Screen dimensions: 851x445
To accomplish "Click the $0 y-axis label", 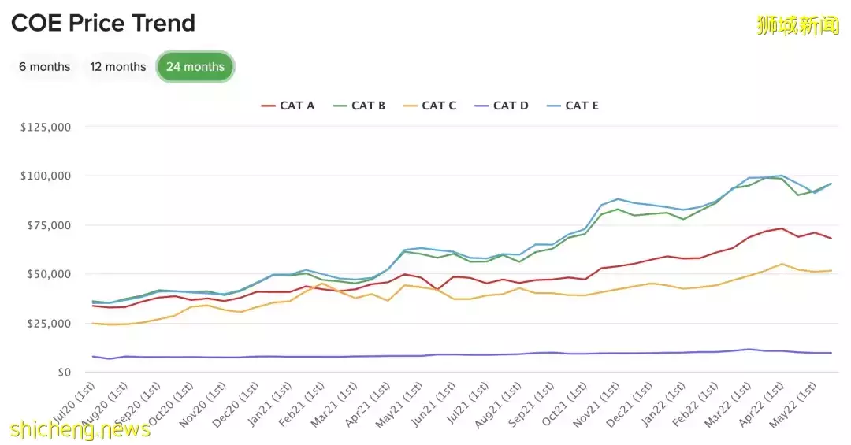I will tap(63, 373).
